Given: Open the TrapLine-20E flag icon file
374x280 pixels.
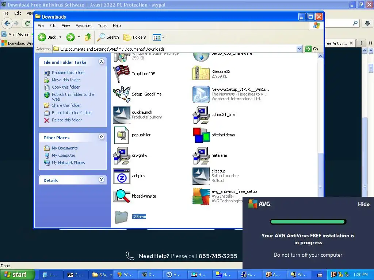Looking at the screenshot, I should point(122,74).
